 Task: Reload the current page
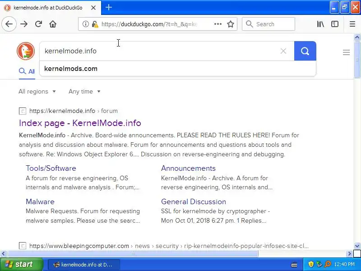[x=38, y=24]
